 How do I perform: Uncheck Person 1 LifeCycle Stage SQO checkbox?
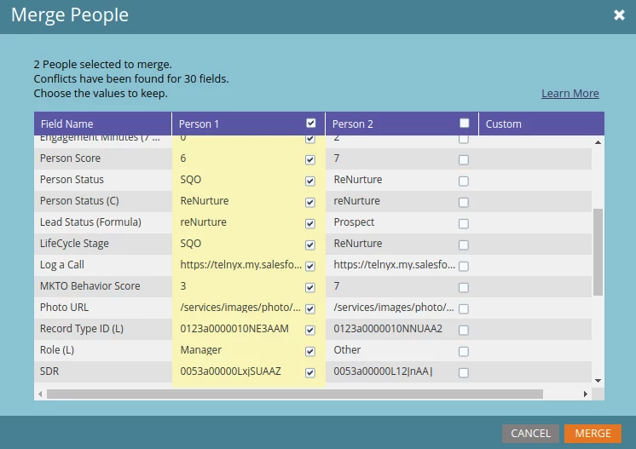click(x=310, y=245)
